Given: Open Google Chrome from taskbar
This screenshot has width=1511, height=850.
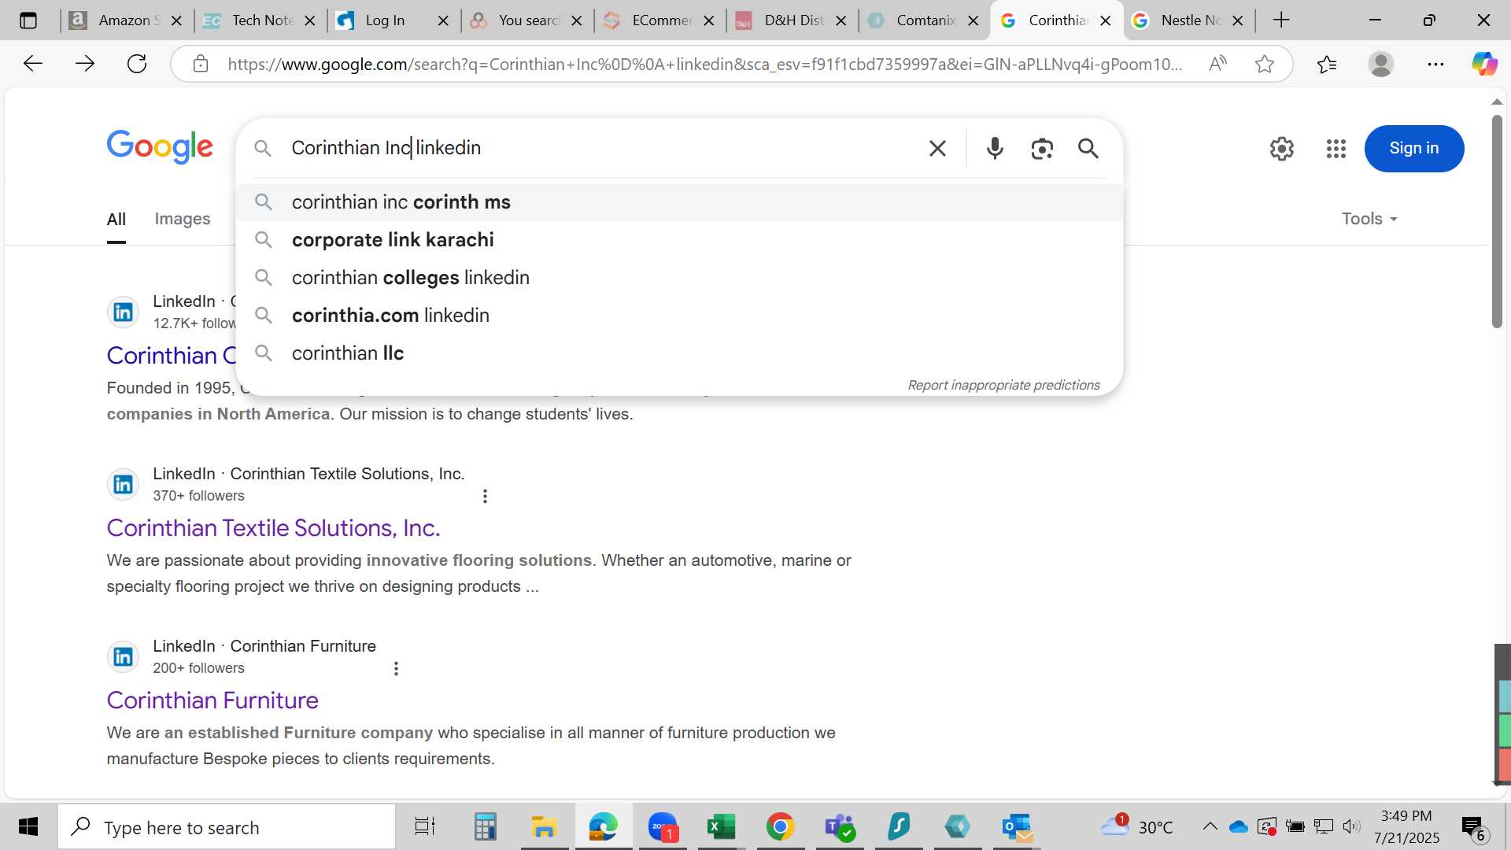Looking at the screenshot, I should (x=780, y=827).
